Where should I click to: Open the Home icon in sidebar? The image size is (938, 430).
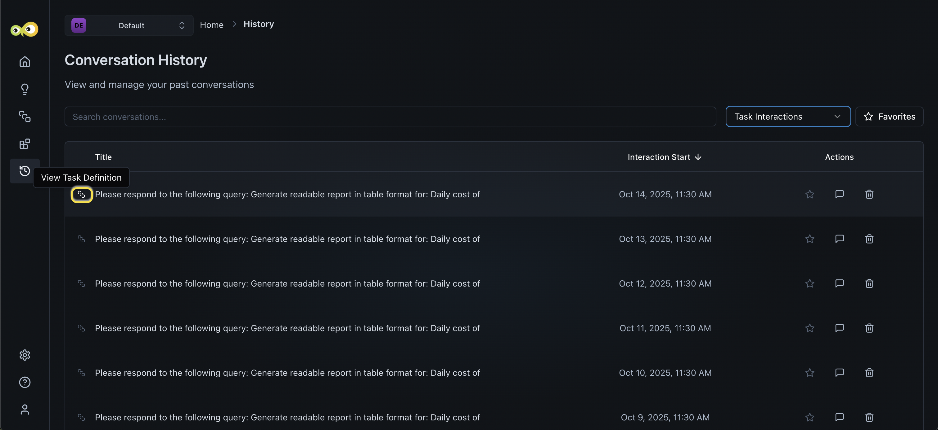(x=25, y=62)
